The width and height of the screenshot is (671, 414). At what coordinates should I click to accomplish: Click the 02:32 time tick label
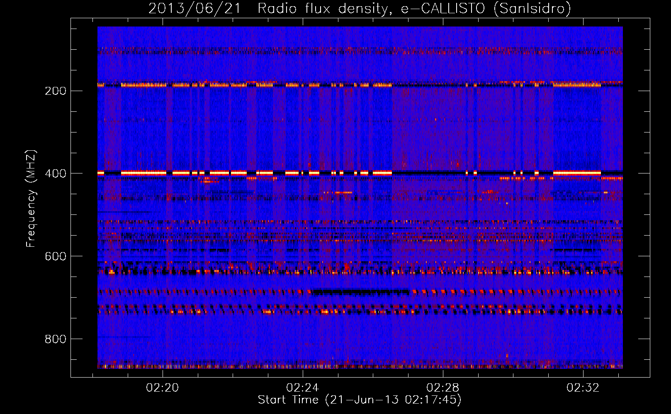coord(583,388)
